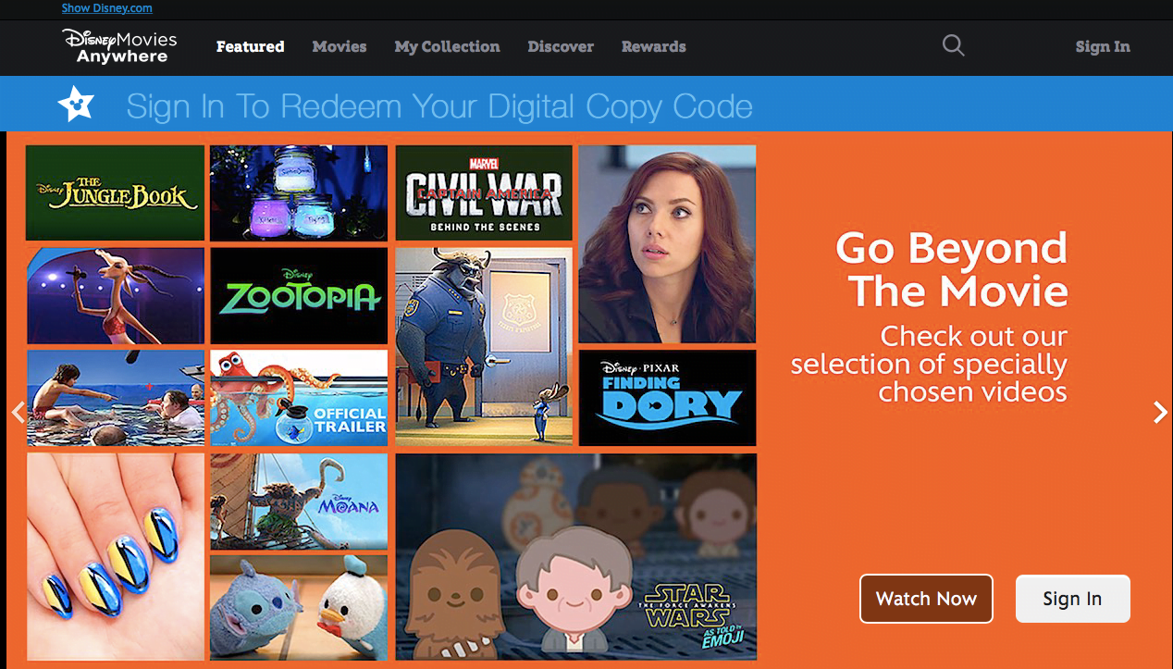1173x669 pixels.
Task: Open Captain America Civil War thumbnail
Action: (484, 192)
